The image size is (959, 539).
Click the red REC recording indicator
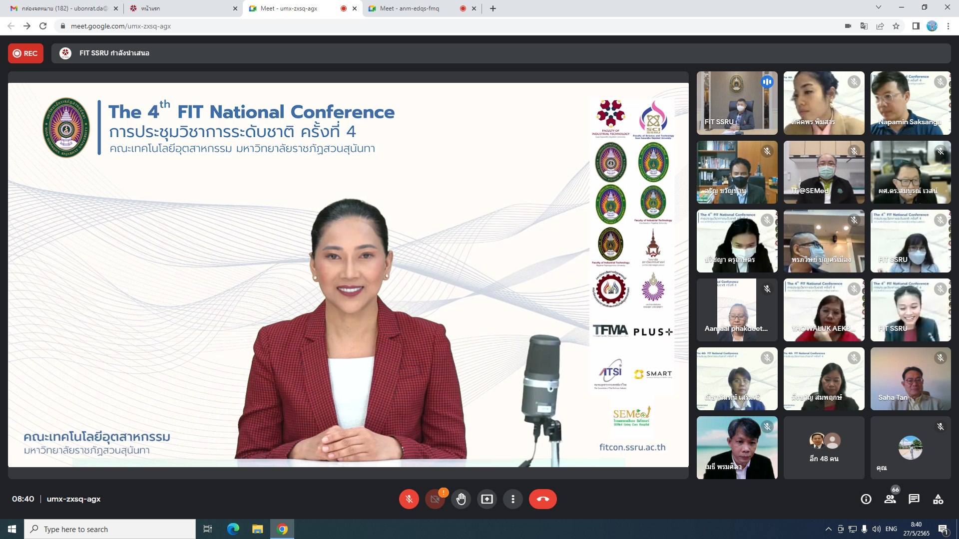tap(25, 53)
